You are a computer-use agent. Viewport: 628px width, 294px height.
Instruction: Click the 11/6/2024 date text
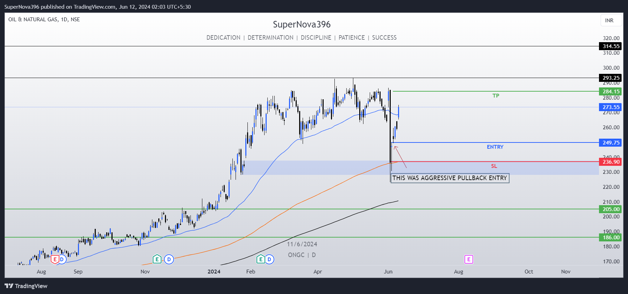[x=302, y=244]
